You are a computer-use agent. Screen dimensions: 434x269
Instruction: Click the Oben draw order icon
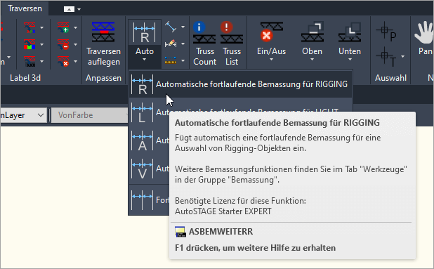point(313,32)
